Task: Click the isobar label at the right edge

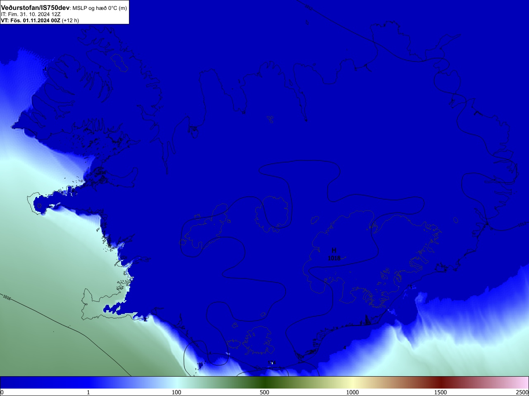Action: (522, 224)
